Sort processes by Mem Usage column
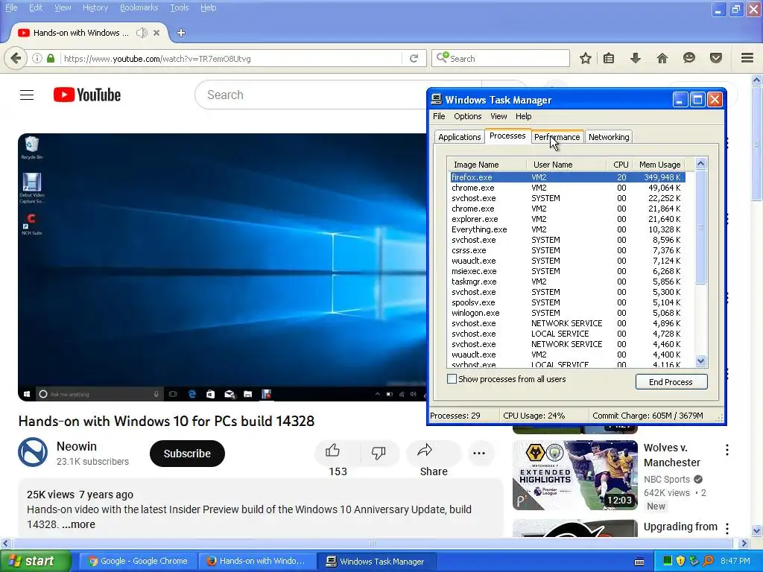This screenshot has width=763, height=572. pos(659,165)
